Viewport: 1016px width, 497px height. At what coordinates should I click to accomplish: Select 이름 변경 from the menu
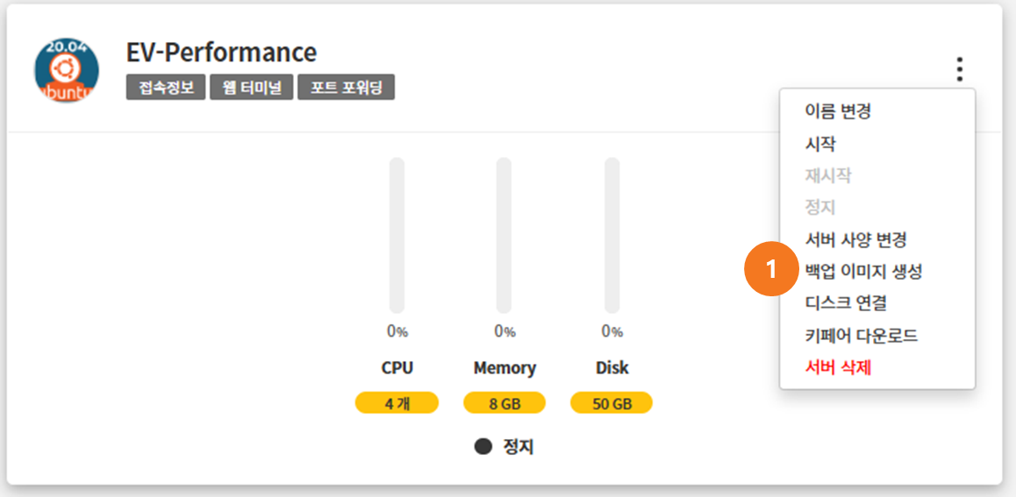click(x=837, y=111)
